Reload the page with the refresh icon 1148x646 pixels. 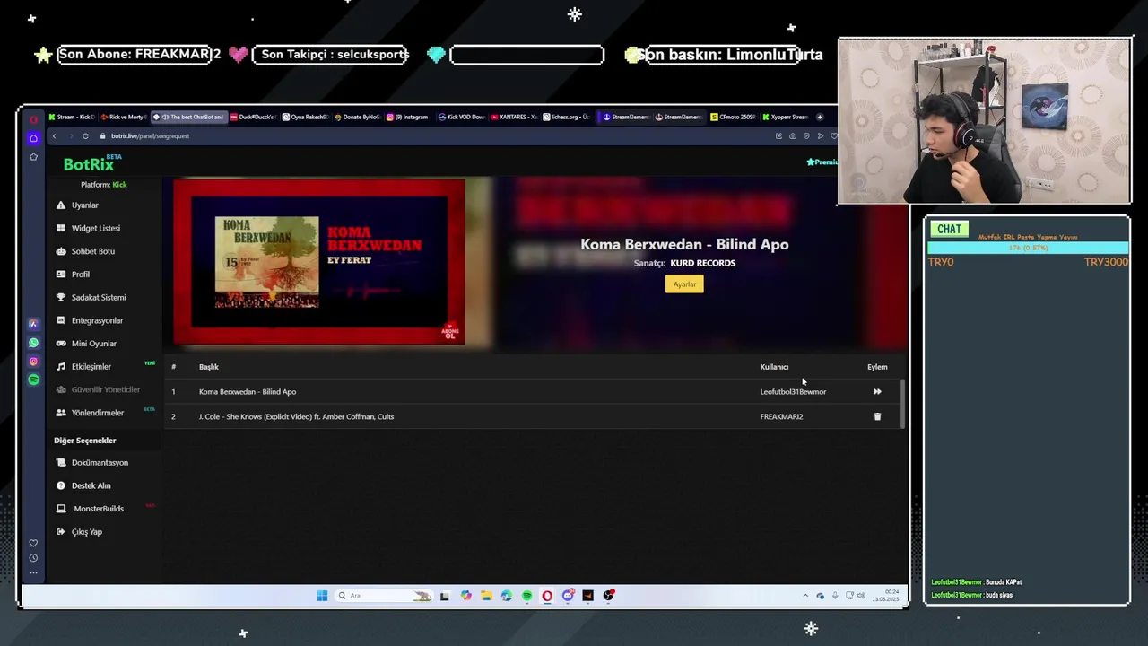(85, 136)
